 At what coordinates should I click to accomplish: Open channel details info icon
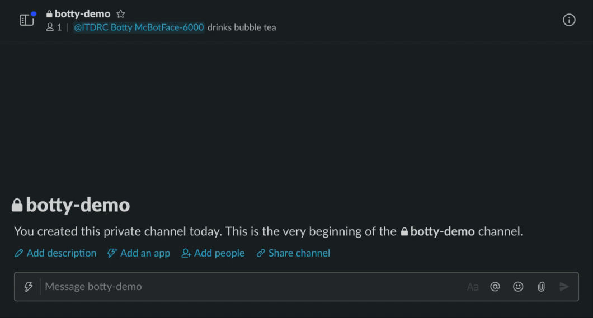point(569,20)
